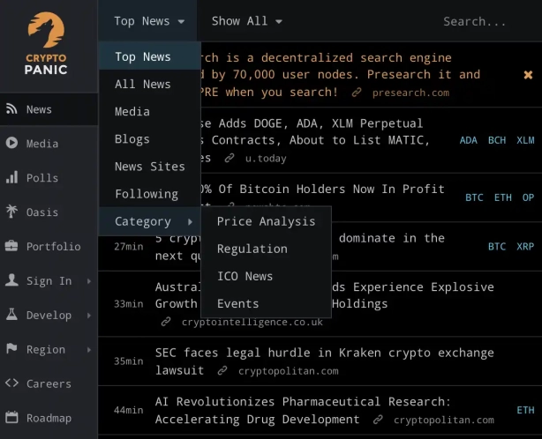
Task: Choose Price Analysis category
Action: pos(266,221)
